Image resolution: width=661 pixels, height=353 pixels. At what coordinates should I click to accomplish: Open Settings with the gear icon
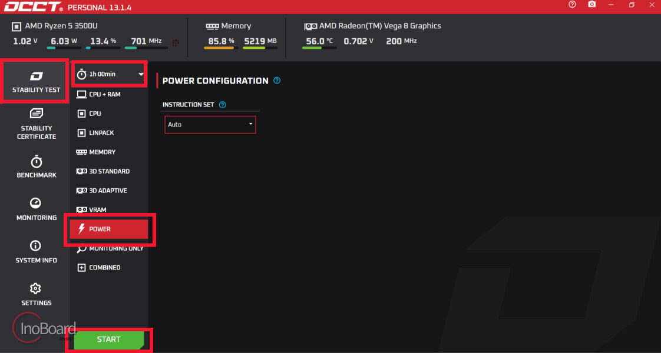37,295
